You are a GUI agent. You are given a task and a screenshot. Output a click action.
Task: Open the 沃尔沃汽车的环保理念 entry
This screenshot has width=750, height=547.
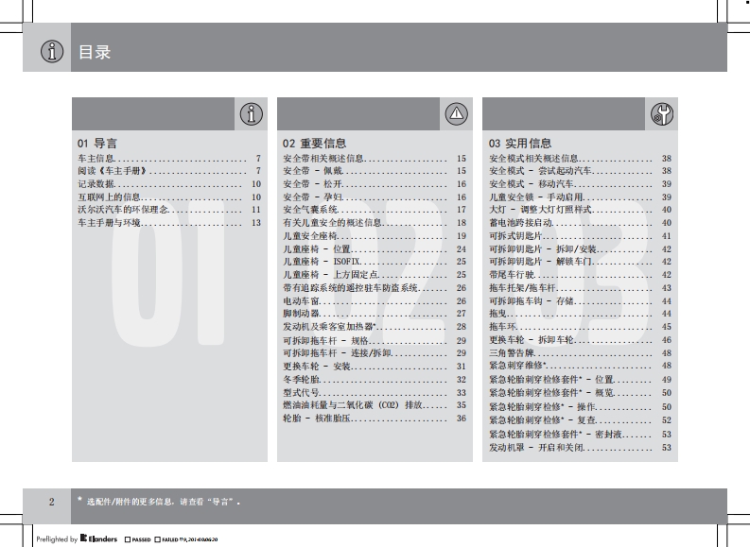(123, 210)
